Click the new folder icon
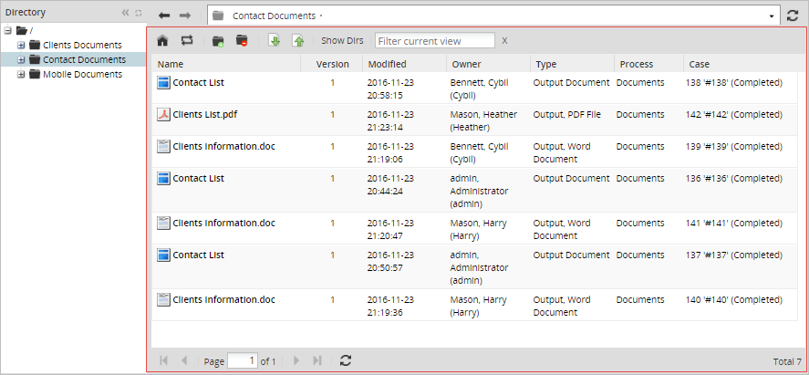 click(218, 41)
